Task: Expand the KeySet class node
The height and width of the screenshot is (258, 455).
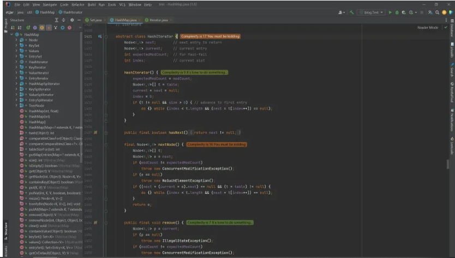Action: (16, 46)
